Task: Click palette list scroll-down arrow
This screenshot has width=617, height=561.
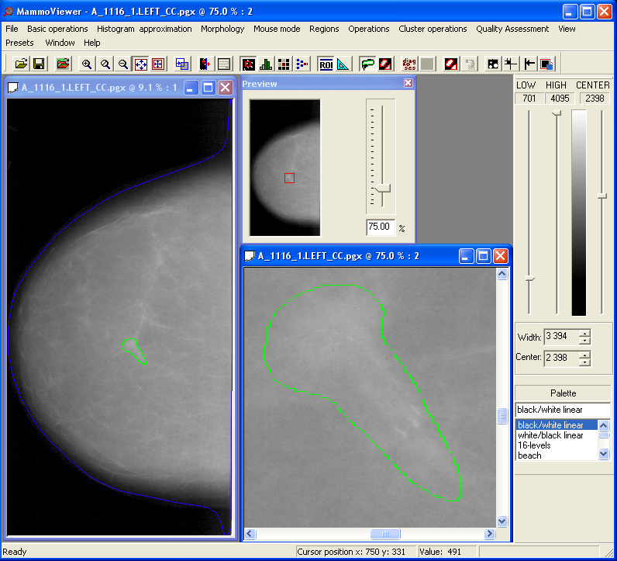Action: coord(604,454)
